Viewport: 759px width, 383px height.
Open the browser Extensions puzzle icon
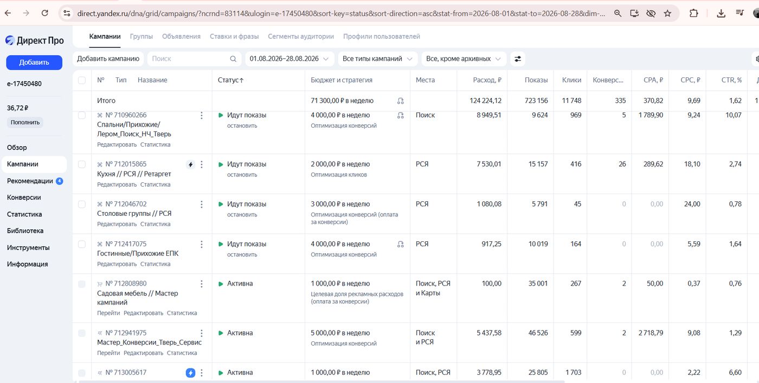point(693,13)
